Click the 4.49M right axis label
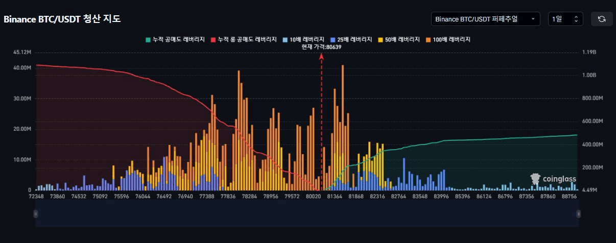This screenshot has width=616, height=243. coord(590,190)
